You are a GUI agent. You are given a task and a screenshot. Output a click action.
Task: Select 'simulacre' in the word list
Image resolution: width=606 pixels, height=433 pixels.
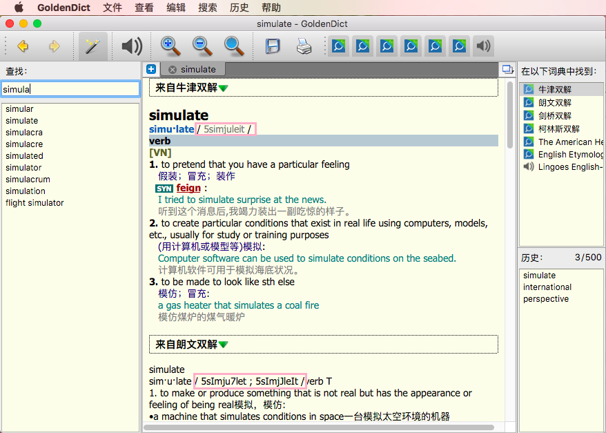(24, 144)
